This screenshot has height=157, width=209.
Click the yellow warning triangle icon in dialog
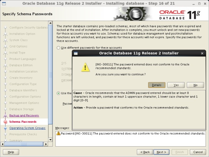[85, 67]
